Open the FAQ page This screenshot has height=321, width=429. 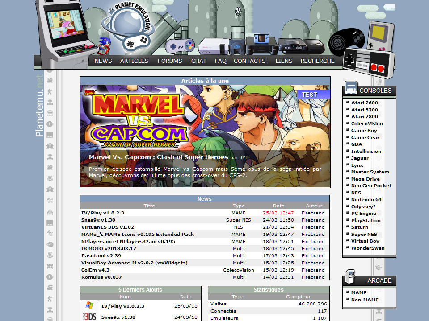[x=220, y=61]
